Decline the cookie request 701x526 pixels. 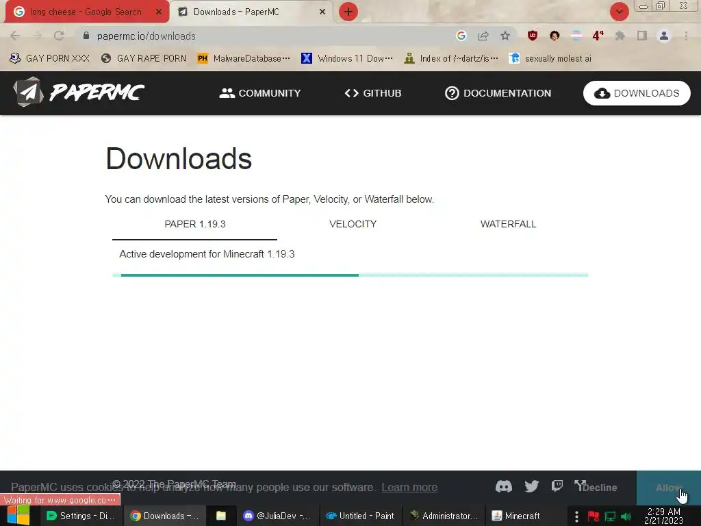[x=600, y=488]
